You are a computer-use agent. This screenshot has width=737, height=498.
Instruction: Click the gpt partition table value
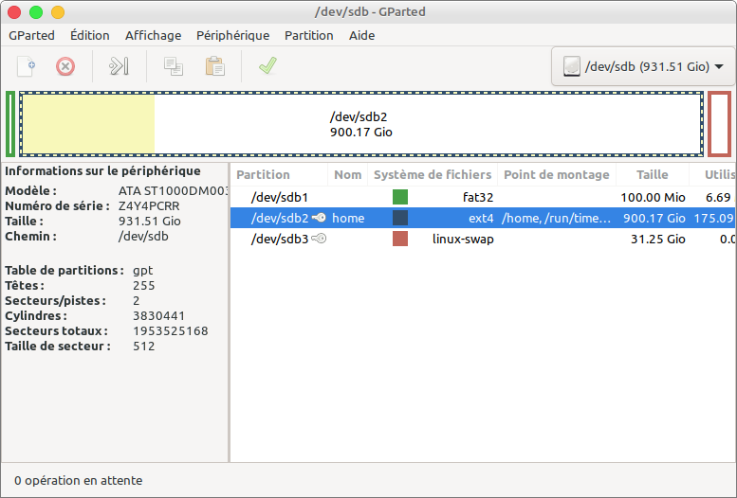click(x=143, y=271)
